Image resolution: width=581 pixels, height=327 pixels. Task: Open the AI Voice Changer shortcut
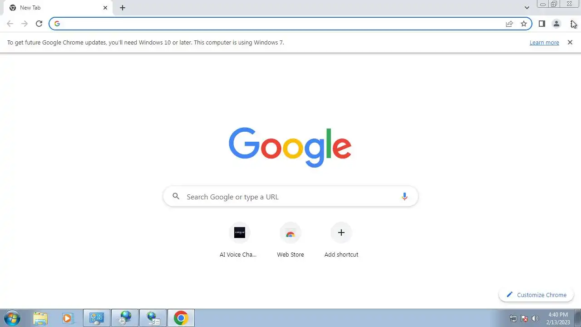coord(239,240)
